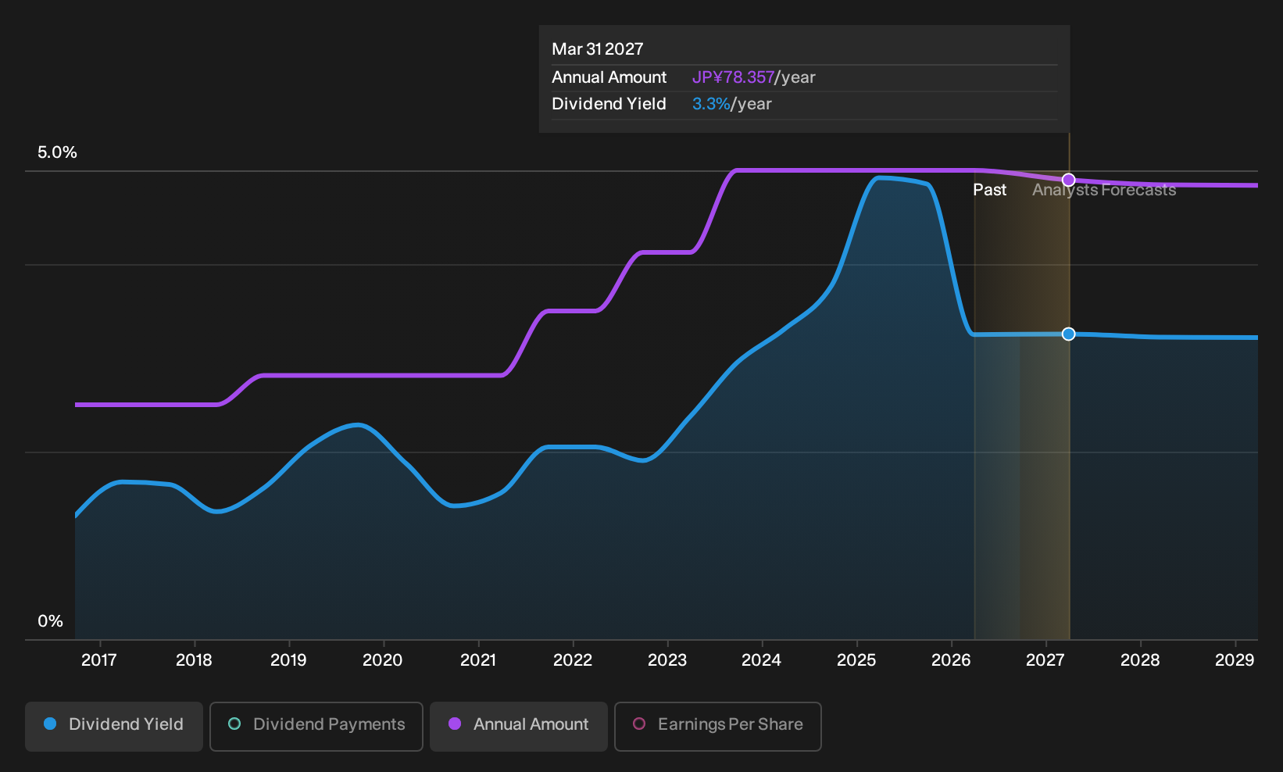Click the 2020 x-axis label
Viewport: 1283px width, 772px height.
click(x=383, y=660)
